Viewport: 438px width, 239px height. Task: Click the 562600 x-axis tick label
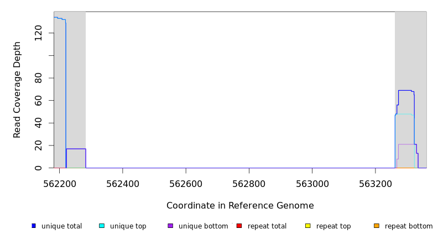pos(186,184)
